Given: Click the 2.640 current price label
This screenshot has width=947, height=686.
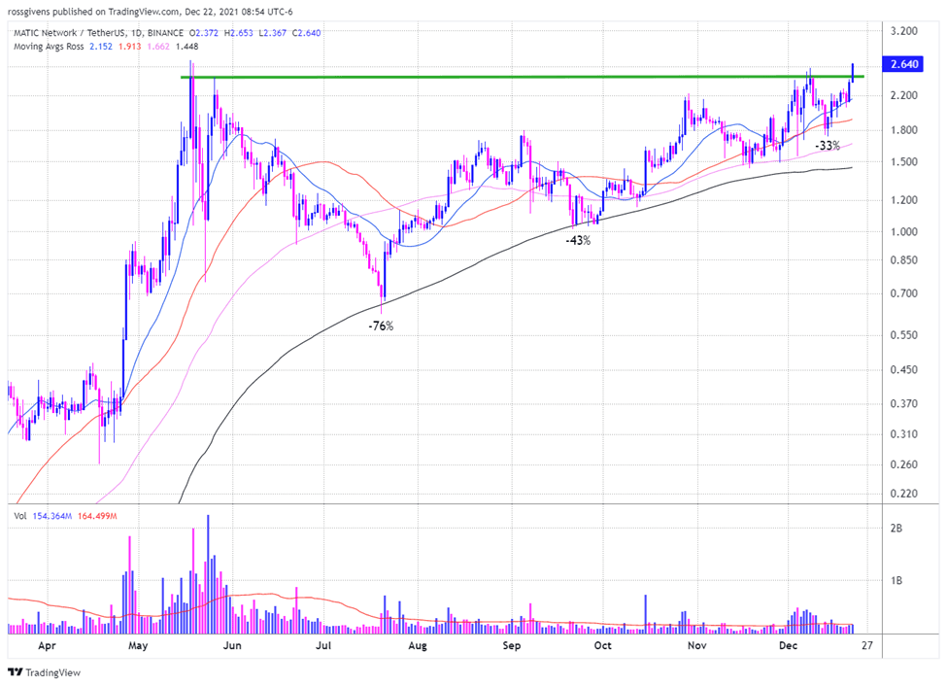Looking at the screenshot, I should click(x=903, y=64).
